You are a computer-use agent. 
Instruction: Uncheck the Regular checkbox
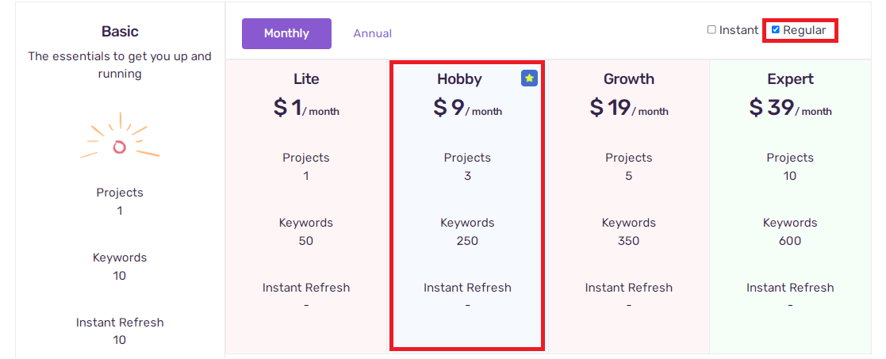pos(776,30)
